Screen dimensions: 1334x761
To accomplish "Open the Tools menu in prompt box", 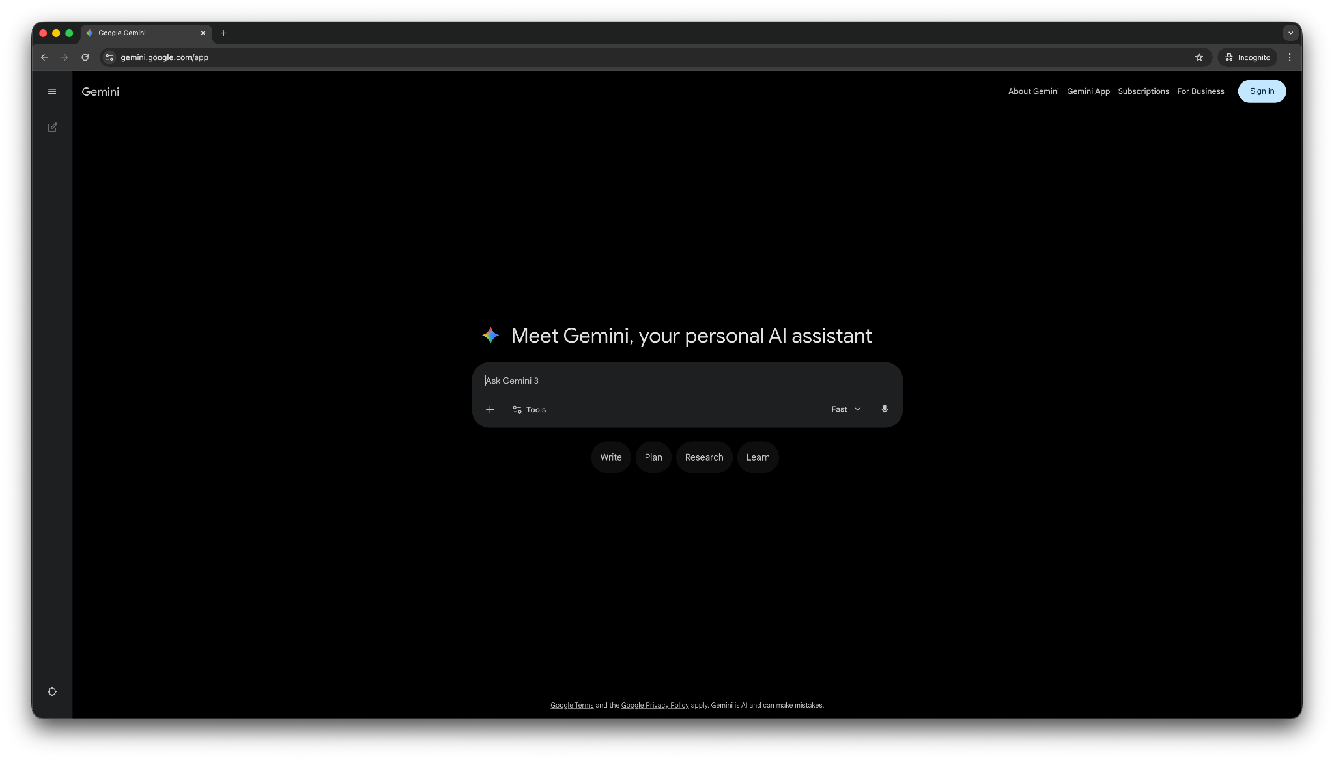I will [x=529, y=409].
